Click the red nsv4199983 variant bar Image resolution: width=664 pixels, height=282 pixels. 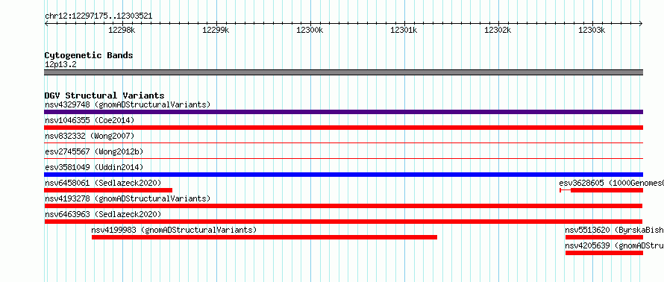pos(264,237)
